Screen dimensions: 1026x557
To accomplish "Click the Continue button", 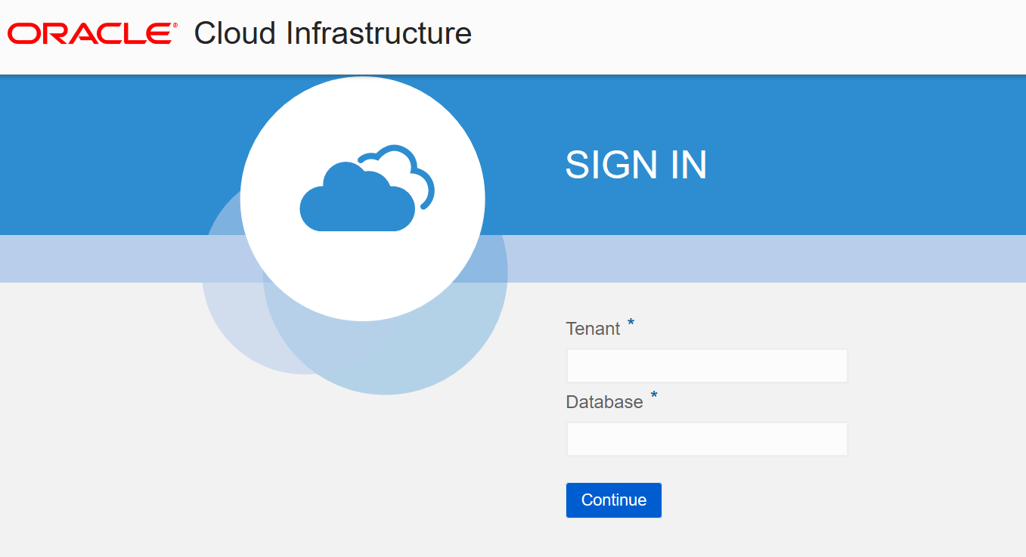I will (x=613, y=500).
